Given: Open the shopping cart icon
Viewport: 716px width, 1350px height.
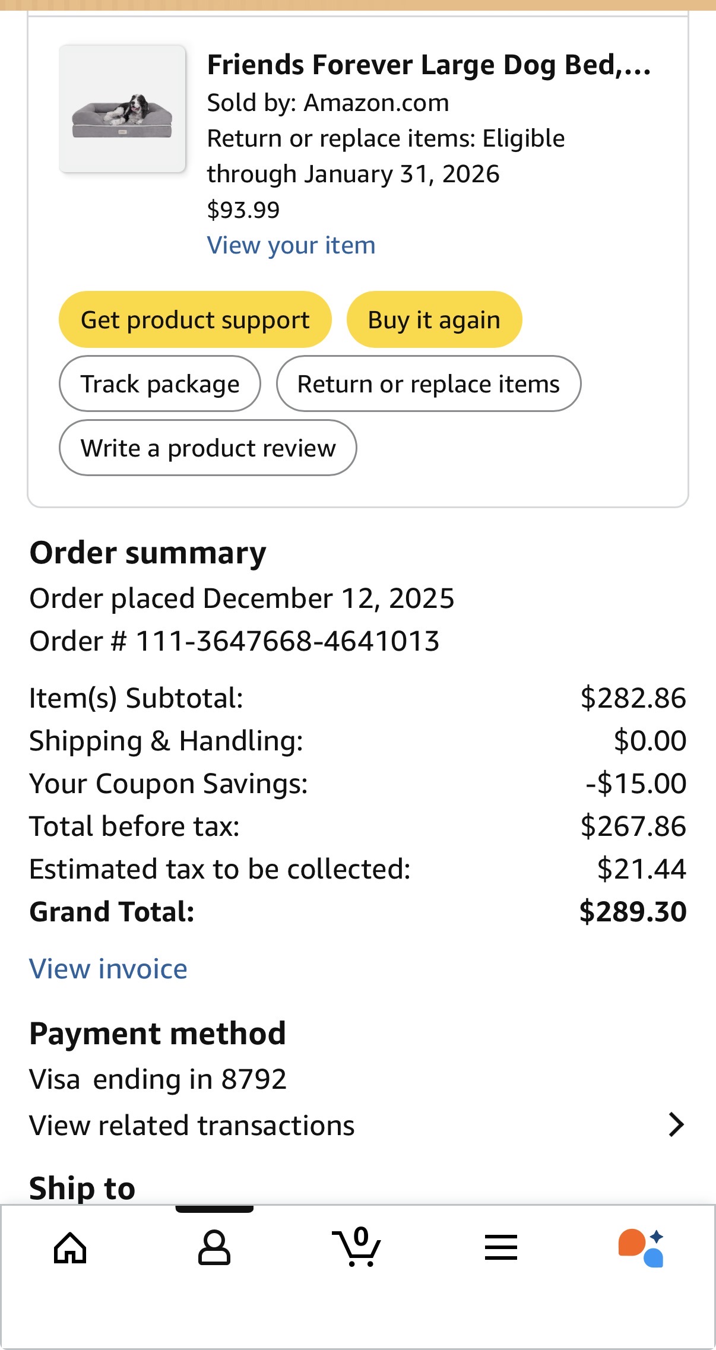Looking at the screenshot, I should tap(357, 1247).
